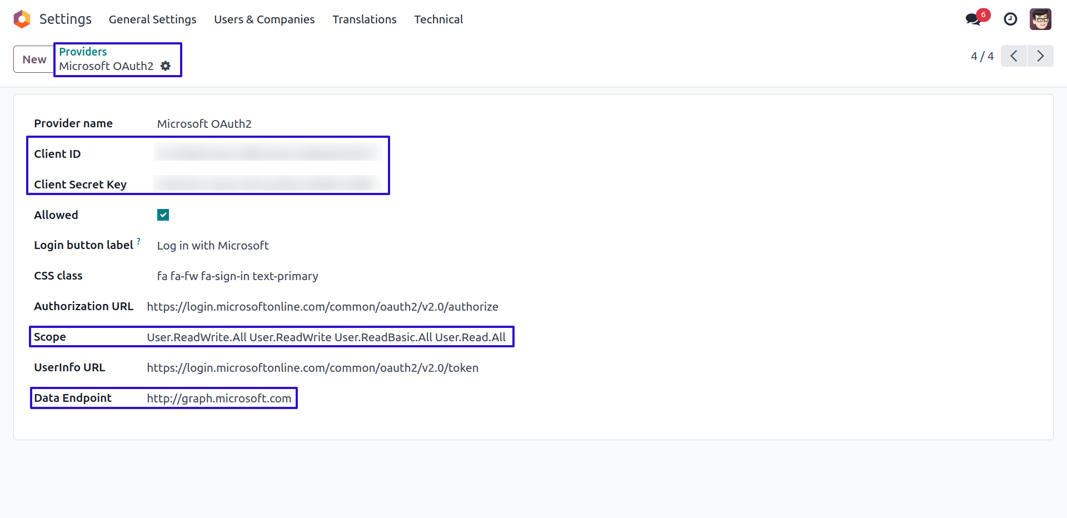1067x518 pixels.
Task: Click the 4 / 4 record pager counter
Action: coord(982,56)
